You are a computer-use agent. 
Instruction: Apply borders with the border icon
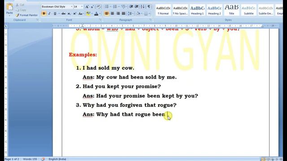pyautogui.click(x=146, y=13)
